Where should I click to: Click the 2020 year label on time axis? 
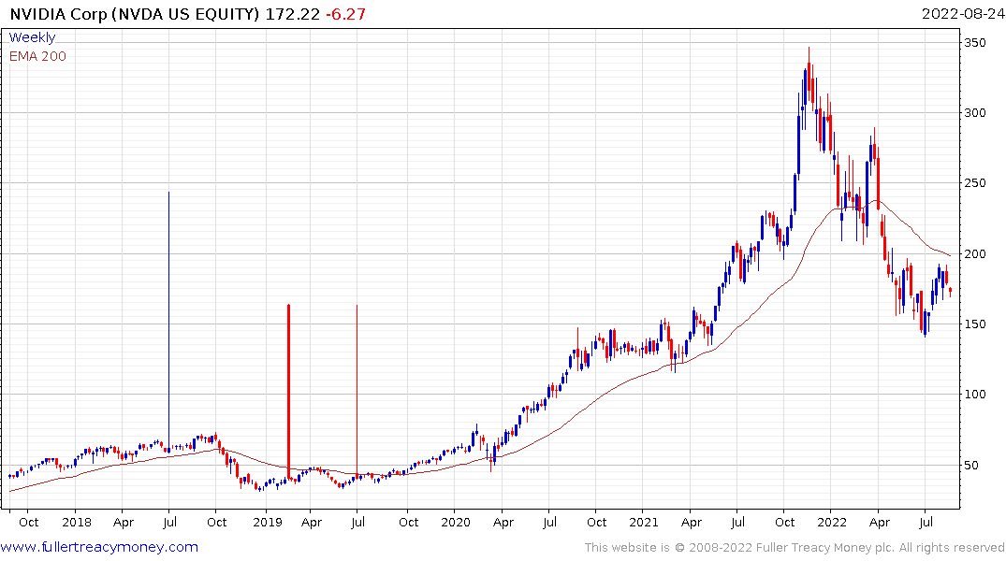coord(456,522)
